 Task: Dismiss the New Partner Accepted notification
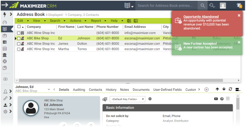[239, 42]
